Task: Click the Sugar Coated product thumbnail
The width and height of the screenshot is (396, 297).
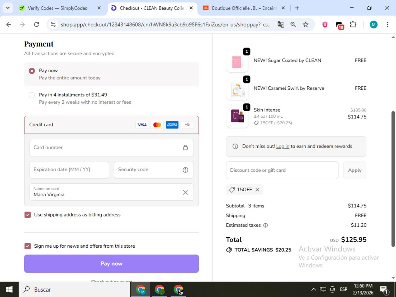Action: (237, 61)
